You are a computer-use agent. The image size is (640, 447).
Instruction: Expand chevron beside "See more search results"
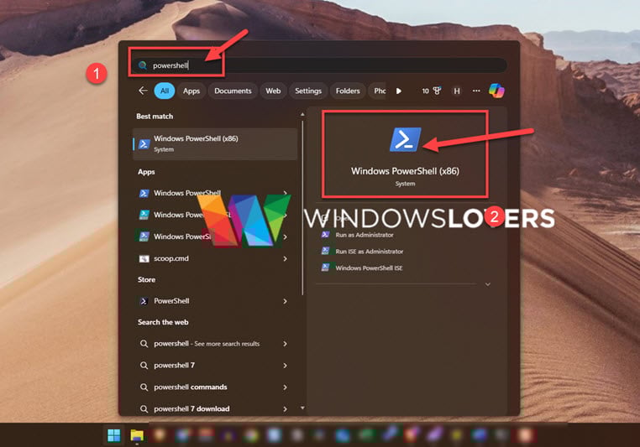[285, 344]
